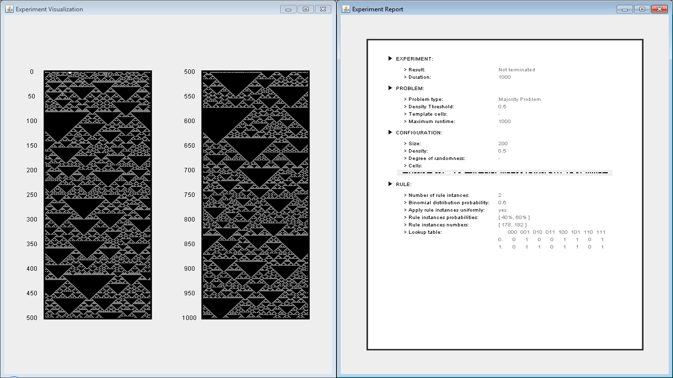Click the Majority Problem value text

point(519,99)
